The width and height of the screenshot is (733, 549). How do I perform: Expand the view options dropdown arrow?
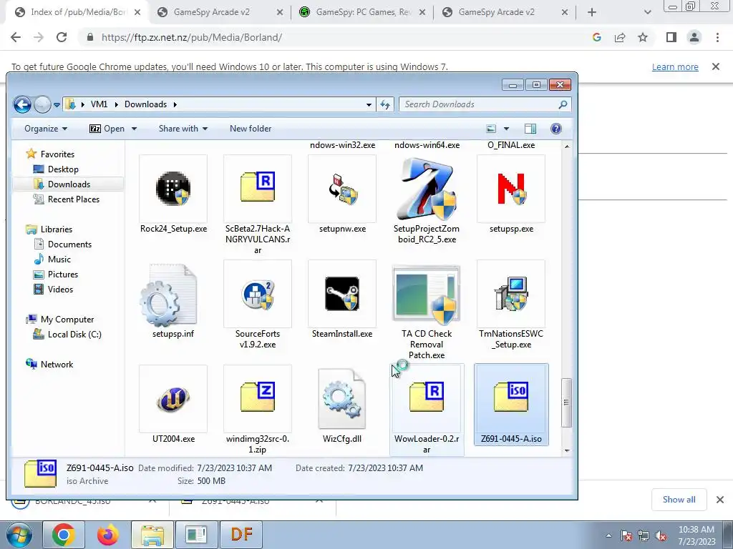[506, 129]
